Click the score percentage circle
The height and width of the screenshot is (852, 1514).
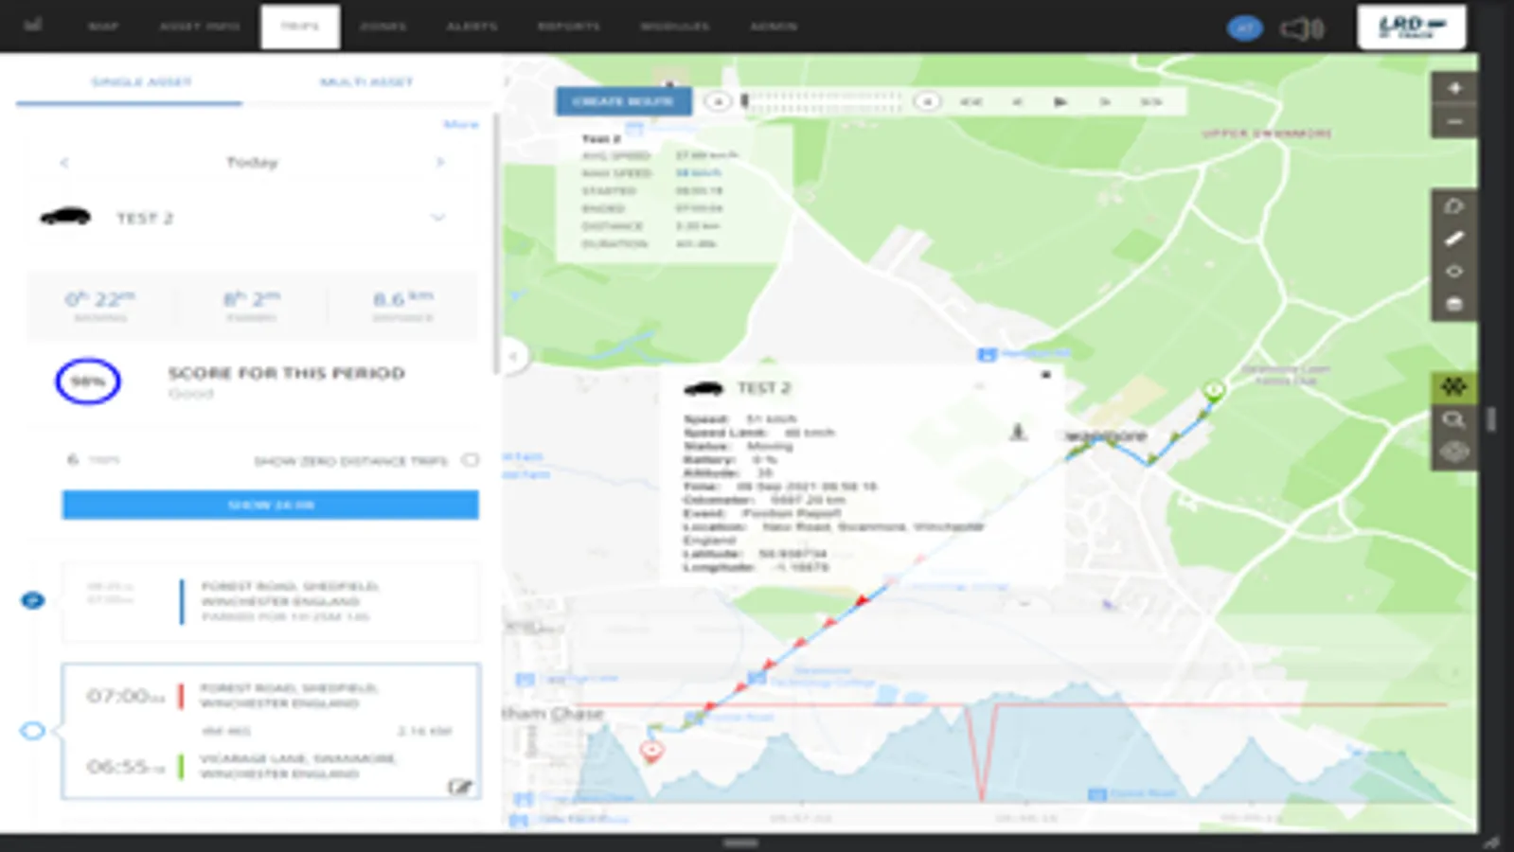coord(87,382)
